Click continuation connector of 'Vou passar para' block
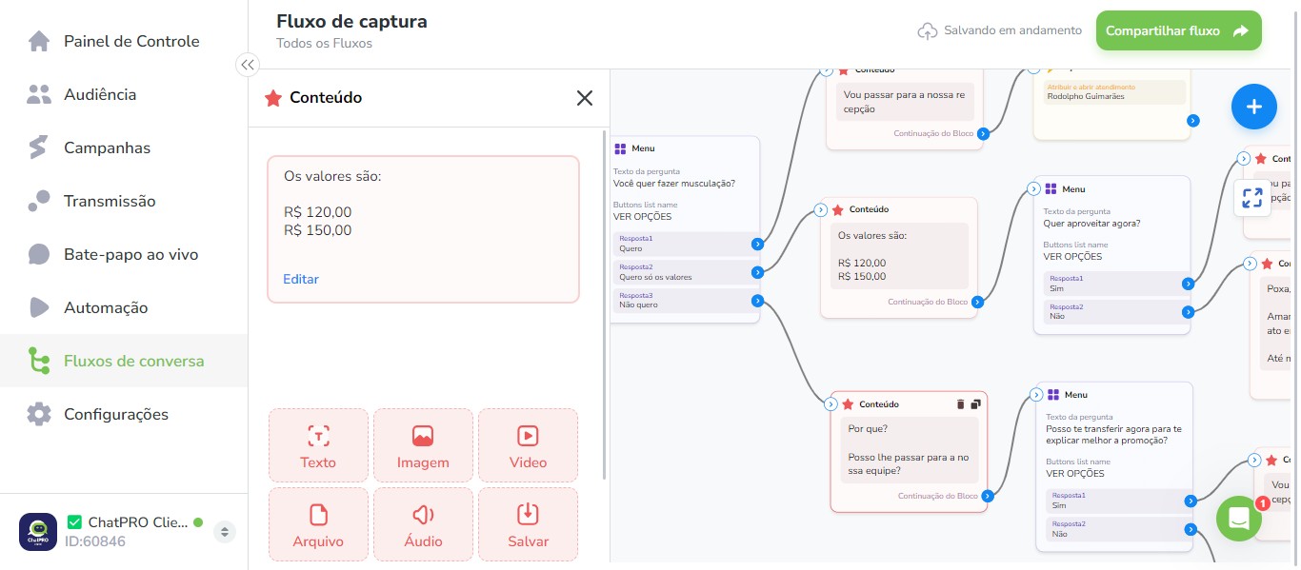1301x570 pixels. 983,134
